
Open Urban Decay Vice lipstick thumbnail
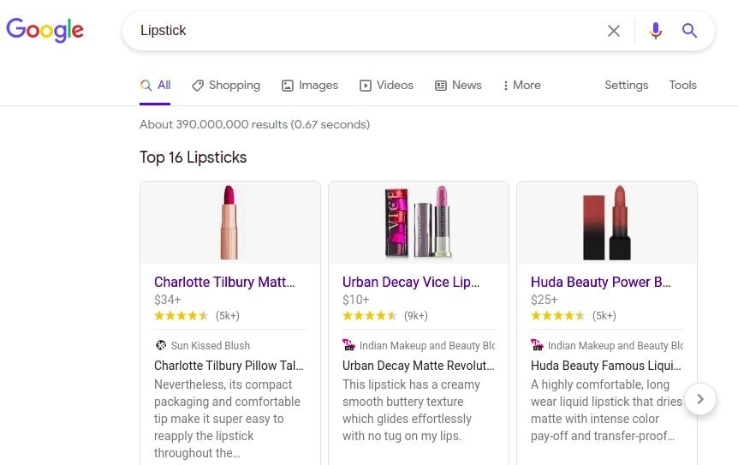418,222
